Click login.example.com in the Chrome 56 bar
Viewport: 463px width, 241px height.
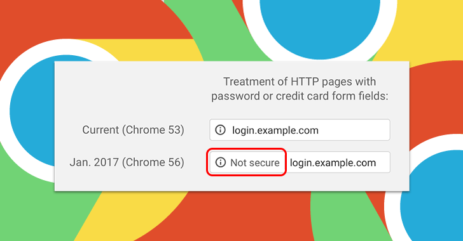333,162
